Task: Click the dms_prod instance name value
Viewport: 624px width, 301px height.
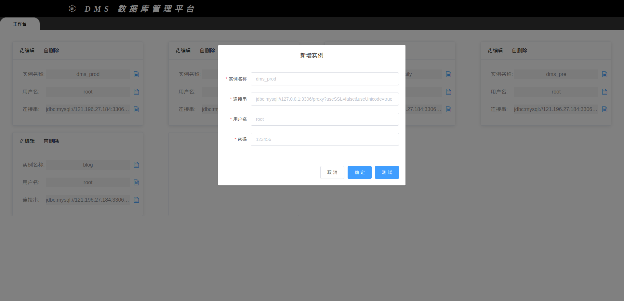Action: click(88, 74)
